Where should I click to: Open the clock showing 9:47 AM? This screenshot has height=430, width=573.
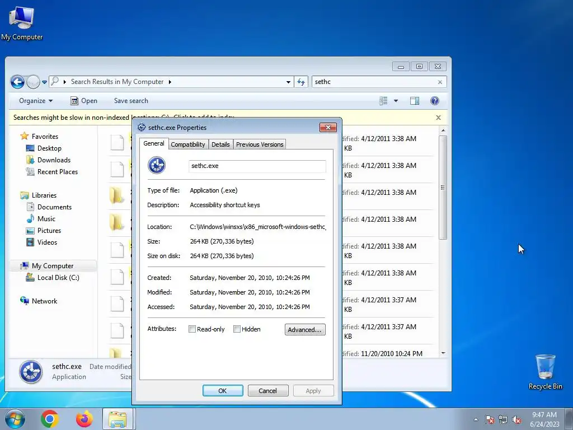point(544,419)
